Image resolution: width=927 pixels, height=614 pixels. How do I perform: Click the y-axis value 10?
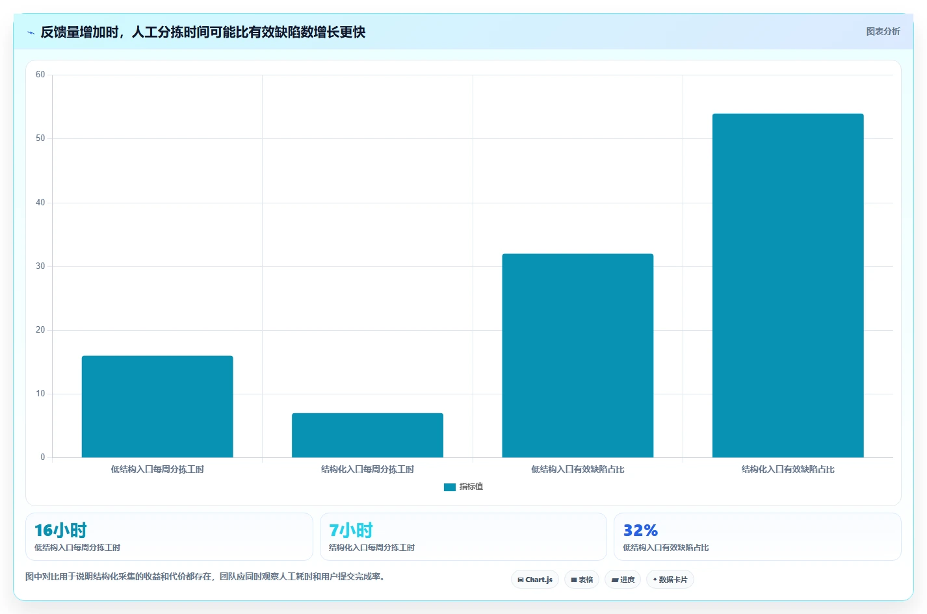(40, 394)
